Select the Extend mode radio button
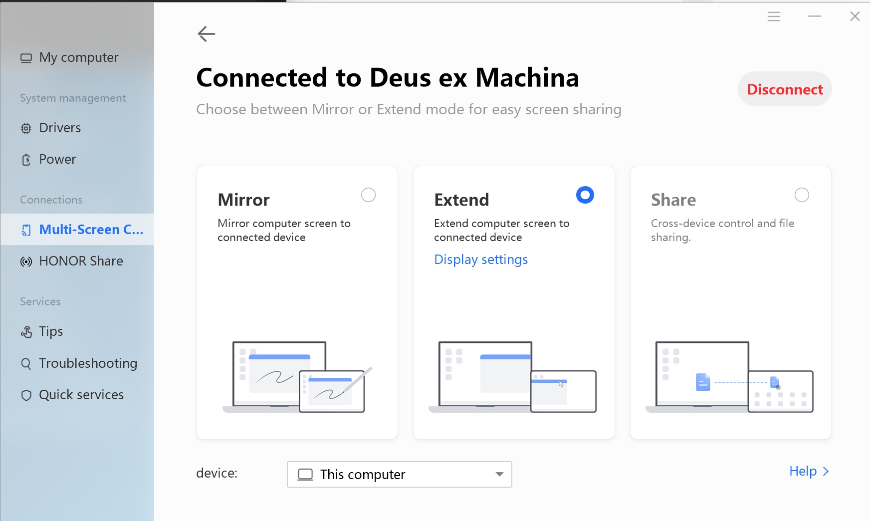 (585, 195)
